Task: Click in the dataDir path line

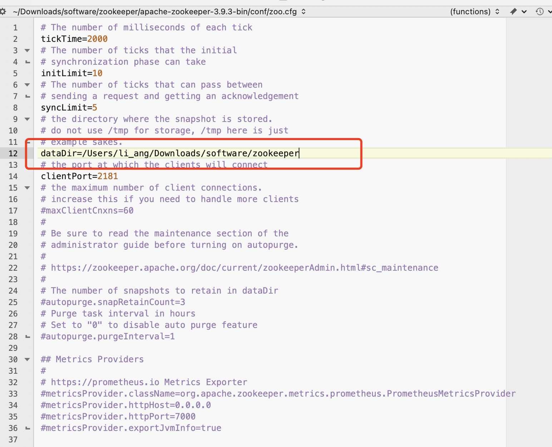Action: click(170, 153)
